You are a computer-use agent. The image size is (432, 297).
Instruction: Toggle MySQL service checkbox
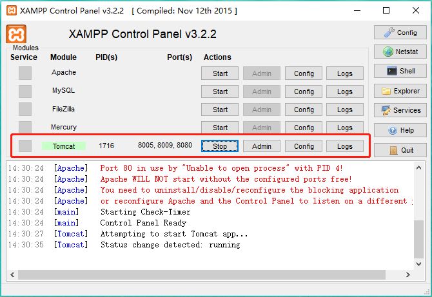[25, 91]
